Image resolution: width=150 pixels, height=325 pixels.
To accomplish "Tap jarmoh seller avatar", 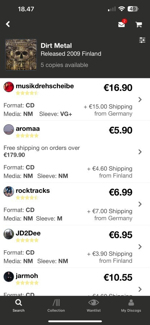I will coord(9,277).
